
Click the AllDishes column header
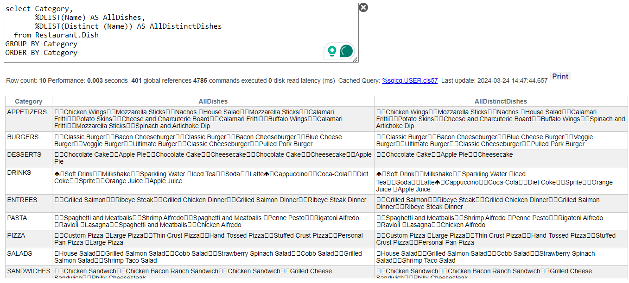[x=213, y=101]
